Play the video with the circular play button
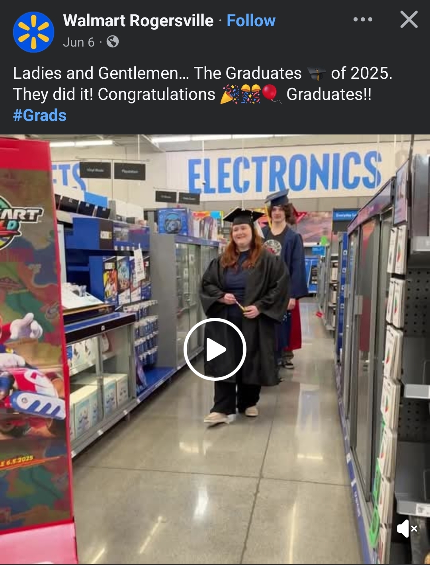The width and height of the screenshot is (430, 565). pos(215,349)
